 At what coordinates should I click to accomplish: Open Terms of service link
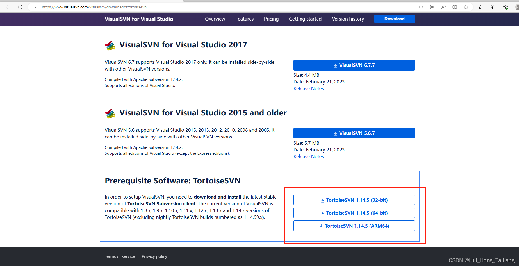tap(120, 256)
